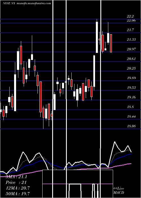Click the 21.7 price axis label
Image resolution: width=141 pixels, height=198 pixels.
130,30
